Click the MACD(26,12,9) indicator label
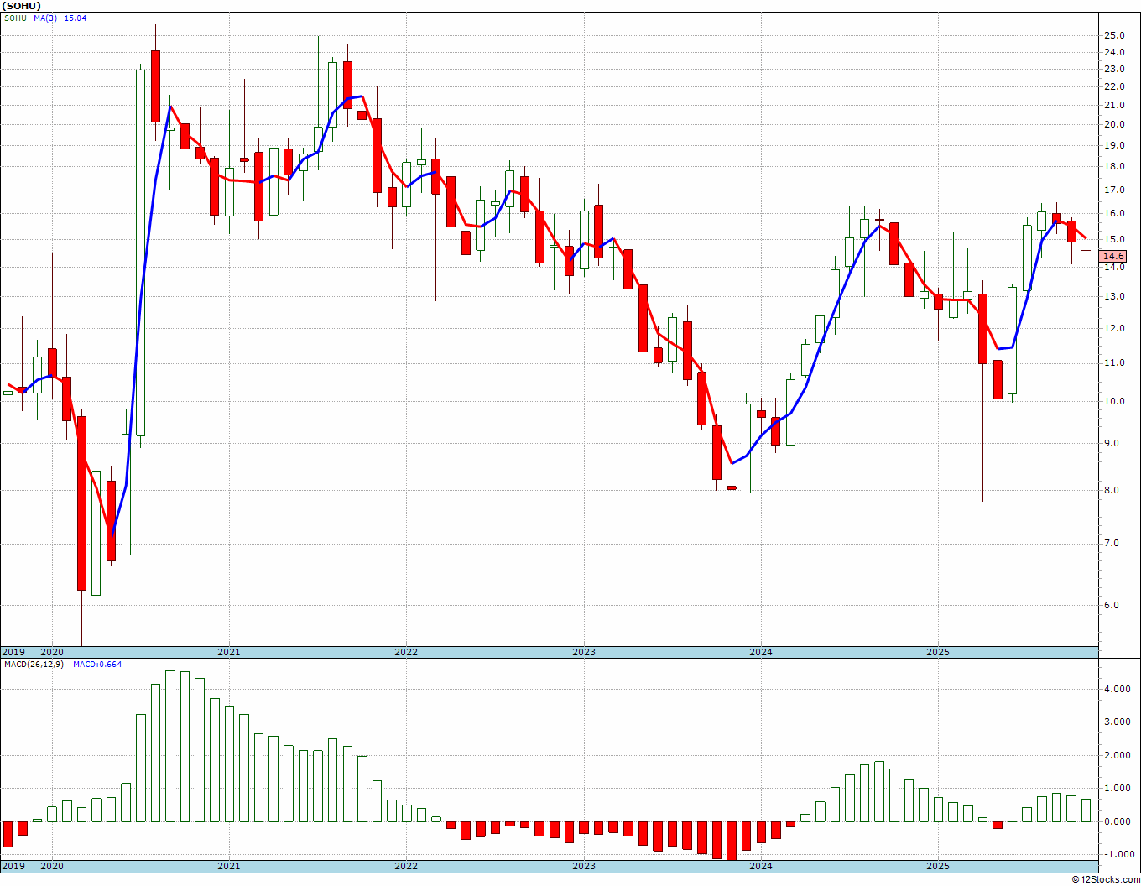This screenshot has height=886, width=1141. (x=35, y=664)
